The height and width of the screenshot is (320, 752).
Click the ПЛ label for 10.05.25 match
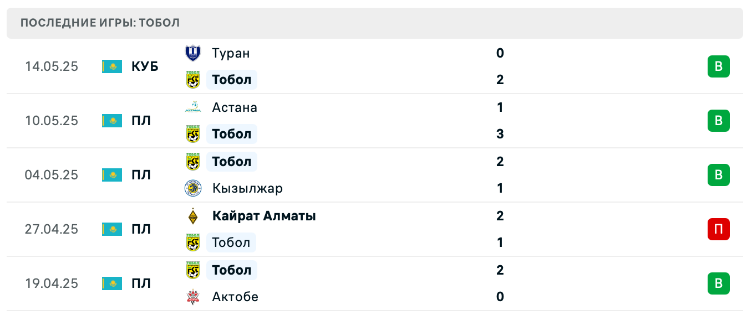(141, 121)
